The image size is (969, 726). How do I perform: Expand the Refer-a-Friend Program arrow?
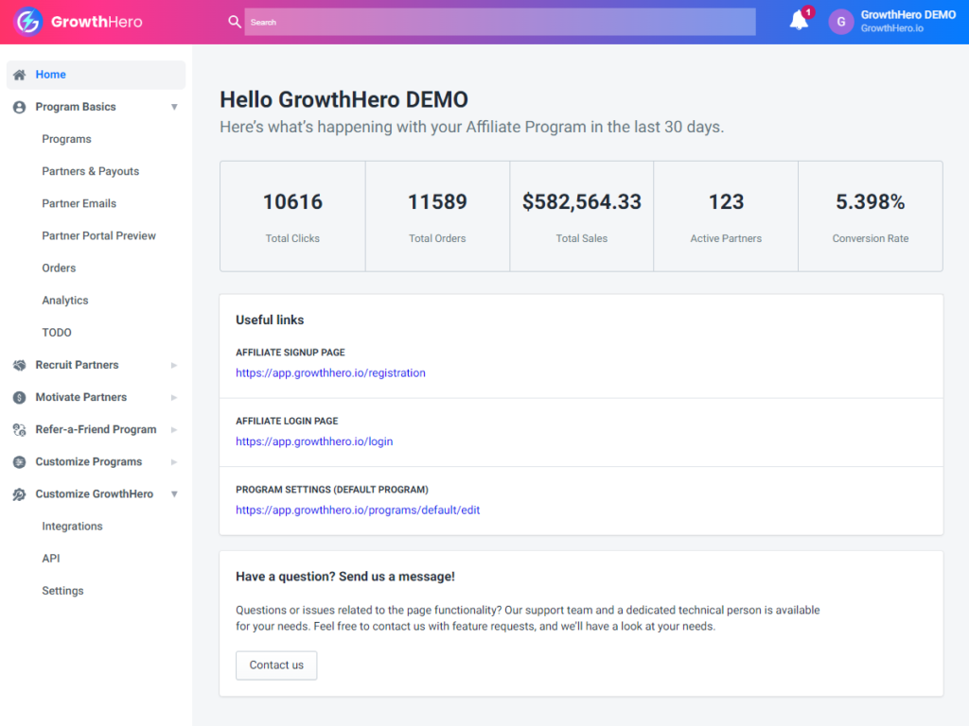174,430
